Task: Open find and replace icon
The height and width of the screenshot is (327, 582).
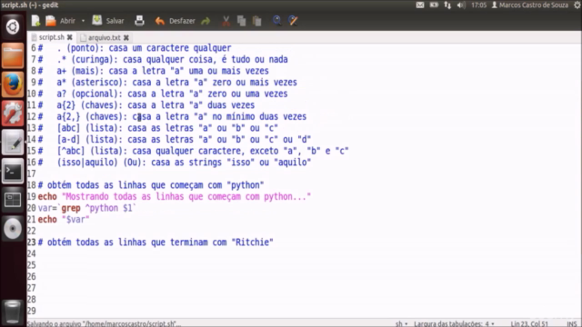Action: point(293,21)
